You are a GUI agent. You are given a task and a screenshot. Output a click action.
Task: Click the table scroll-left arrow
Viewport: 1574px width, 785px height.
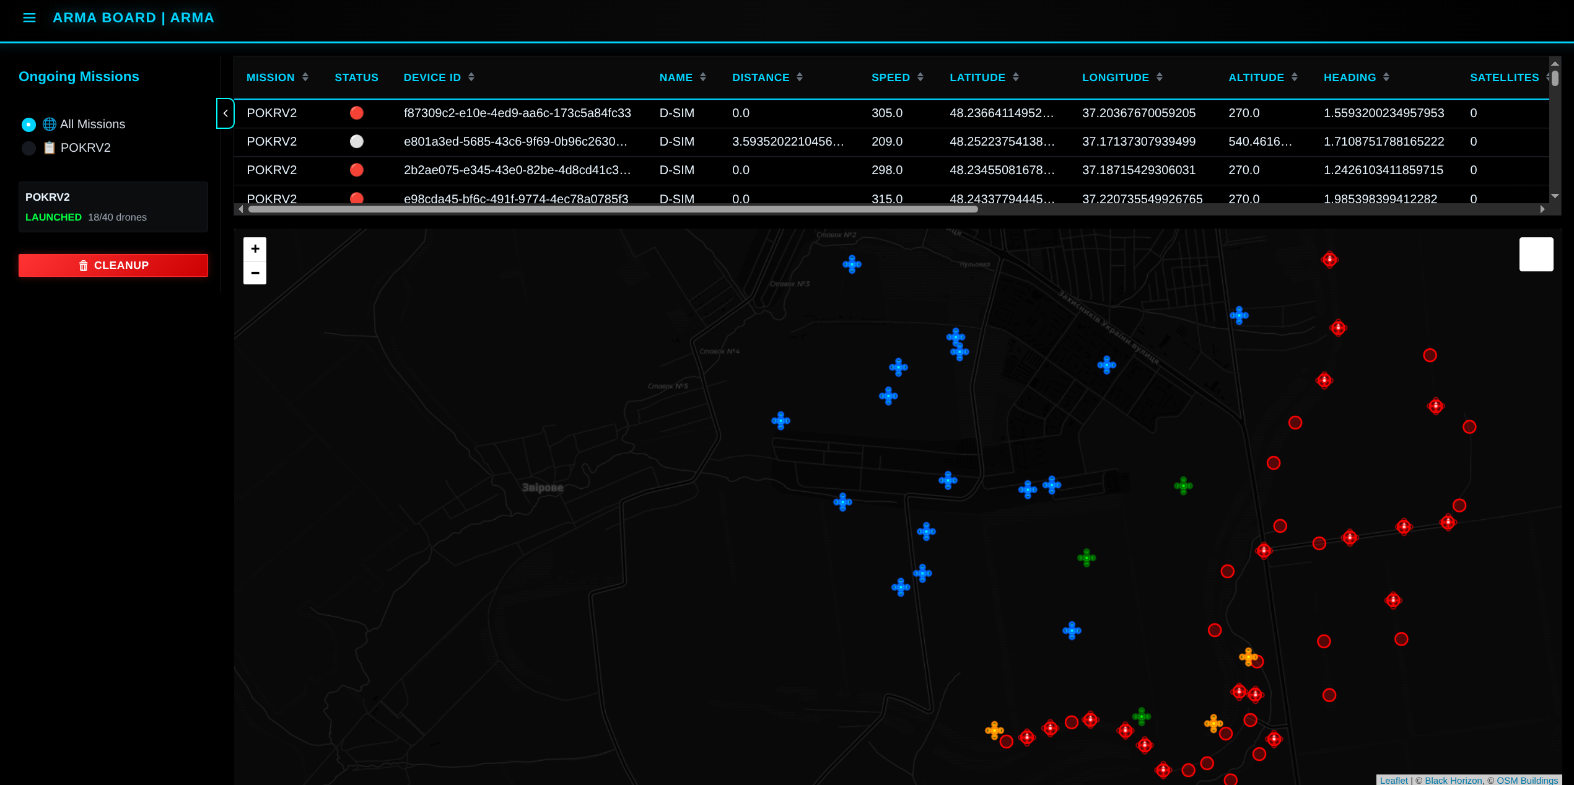point(241,209)
